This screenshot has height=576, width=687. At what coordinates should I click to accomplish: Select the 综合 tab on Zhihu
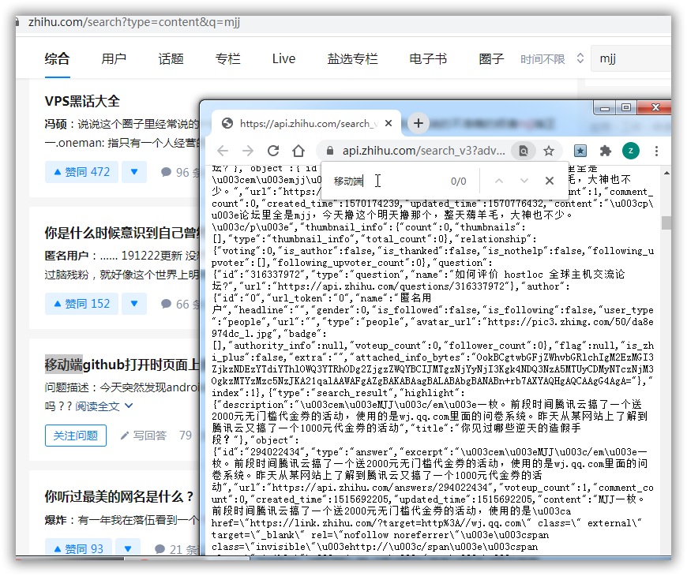click(x=57, y=59)
